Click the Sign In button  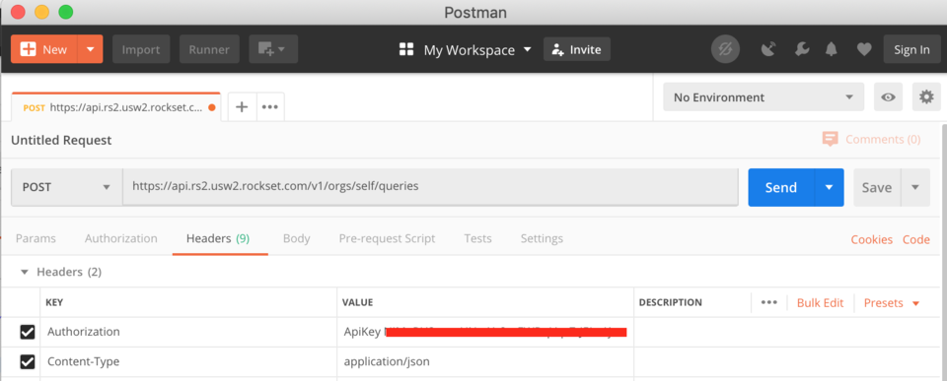[x=911, y=49]
